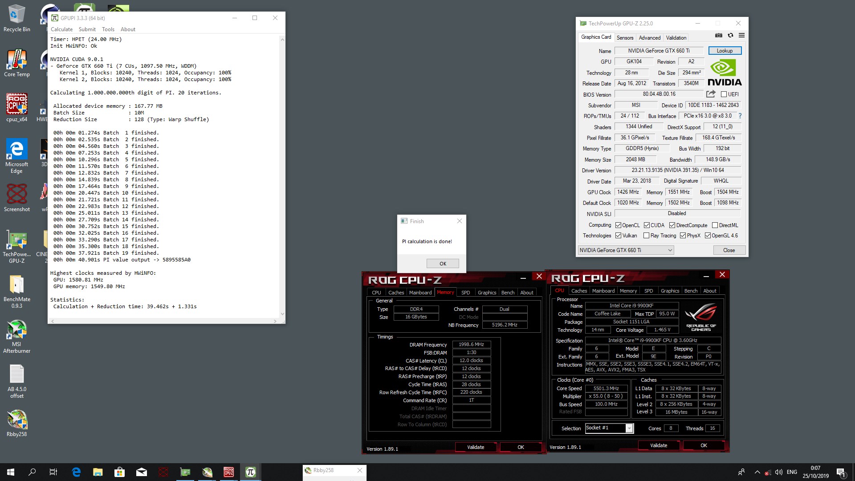Open the cpuz_x64 desktop shortcut
This screenshot has height=481, width=855.
point(16,108)
